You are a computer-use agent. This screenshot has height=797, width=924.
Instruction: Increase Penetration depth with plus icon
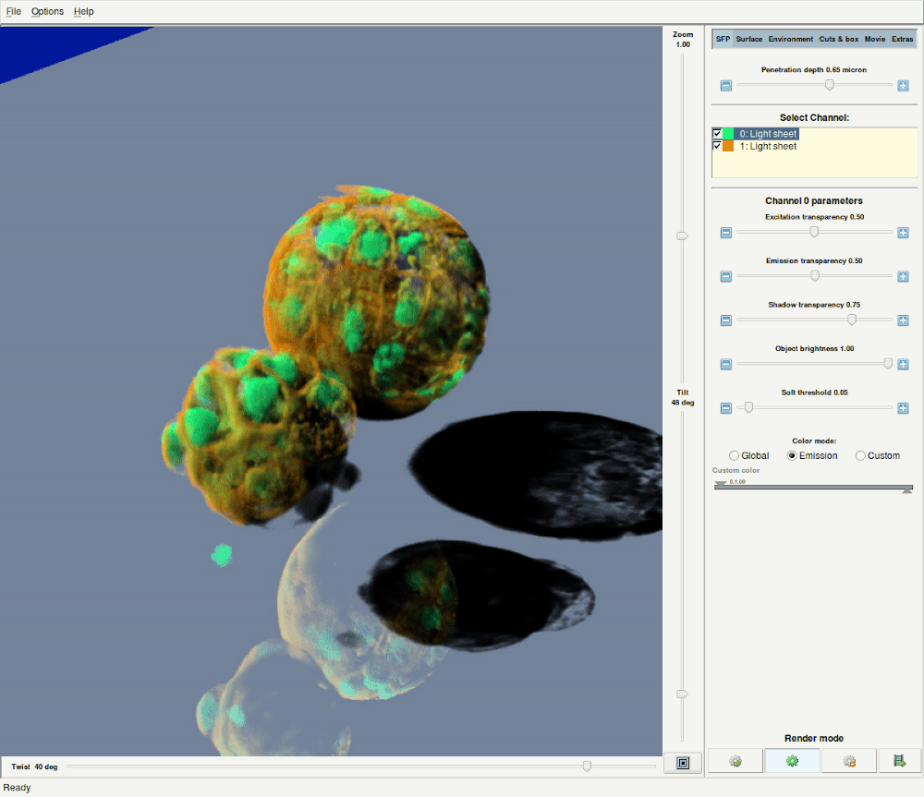[x=903, y=85]
